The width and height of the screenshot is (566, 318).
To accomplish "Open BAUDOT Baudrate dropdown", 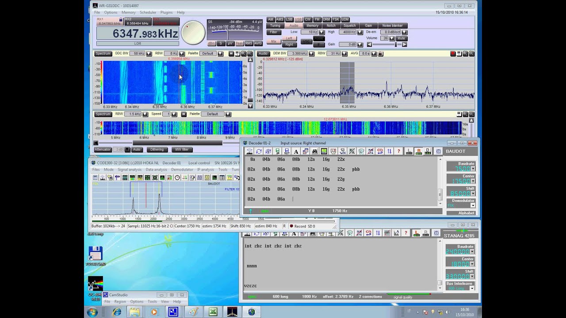I will pyautogui.click(x=473, y=169).
